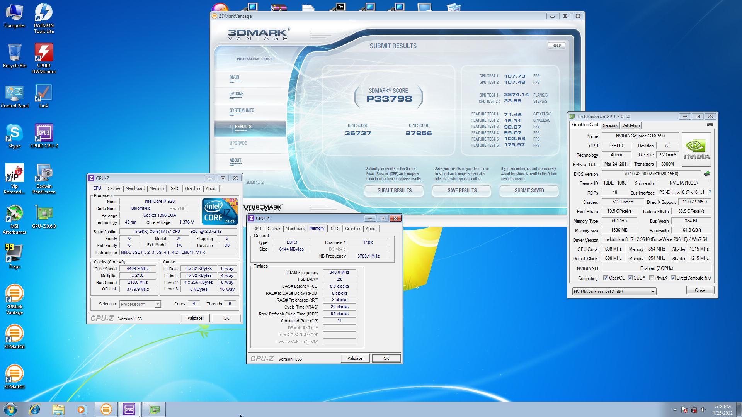Toggle the DirectCompute 5.0 checkbox
Screen dimensions: 742x417
click(673, 278)
